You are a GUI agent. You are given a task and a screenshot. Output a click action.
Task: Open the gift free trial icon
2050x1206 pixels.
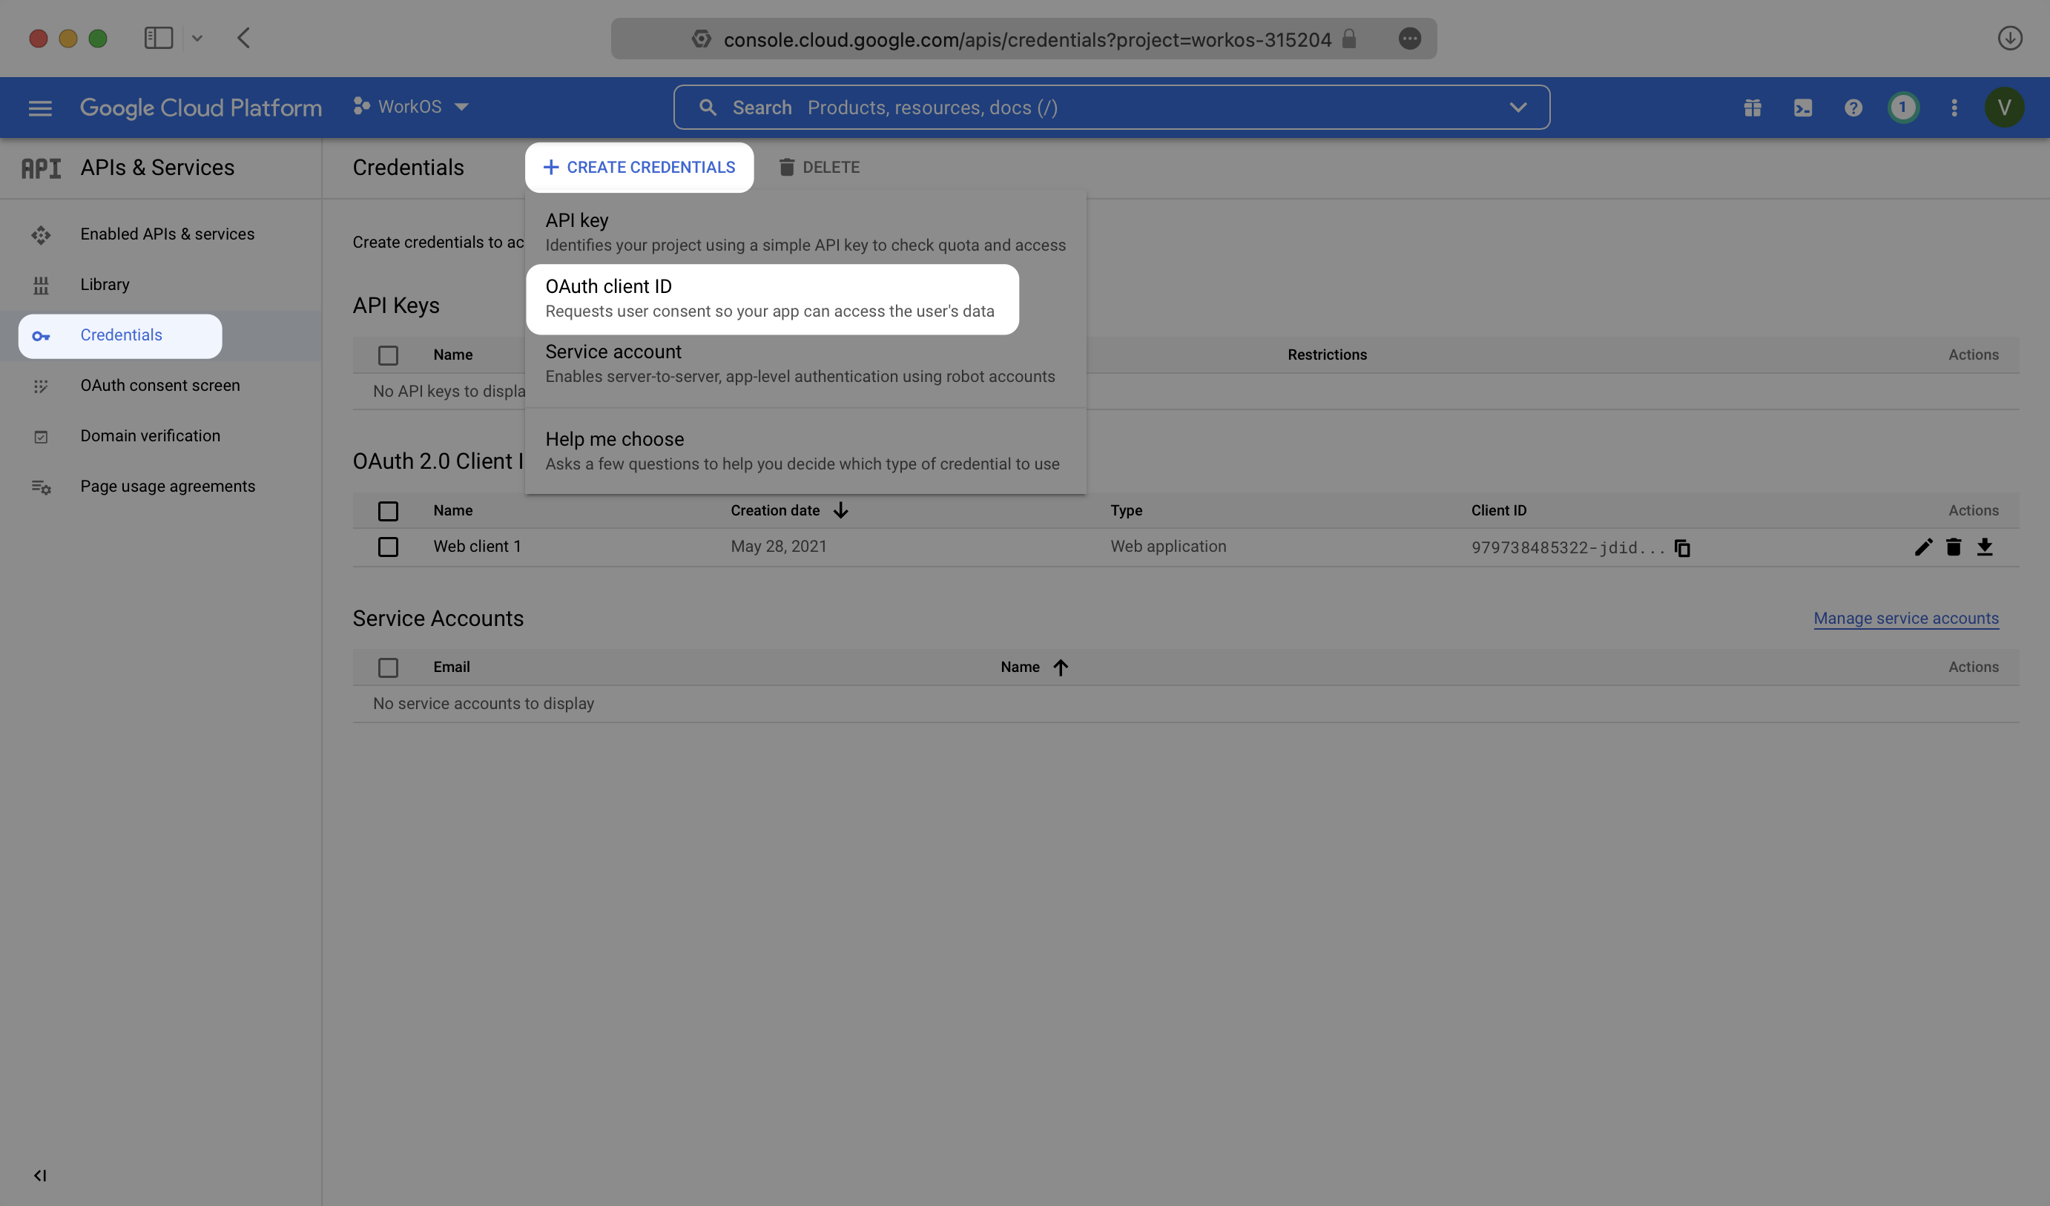click(1753, 108)
